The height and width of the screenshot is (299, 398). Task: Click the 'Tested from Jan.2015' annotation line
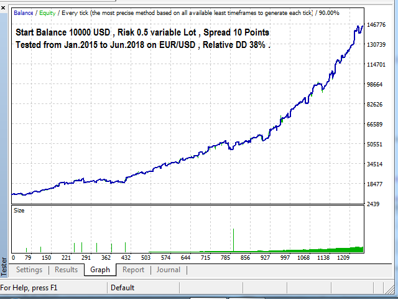tap(143, 45)
